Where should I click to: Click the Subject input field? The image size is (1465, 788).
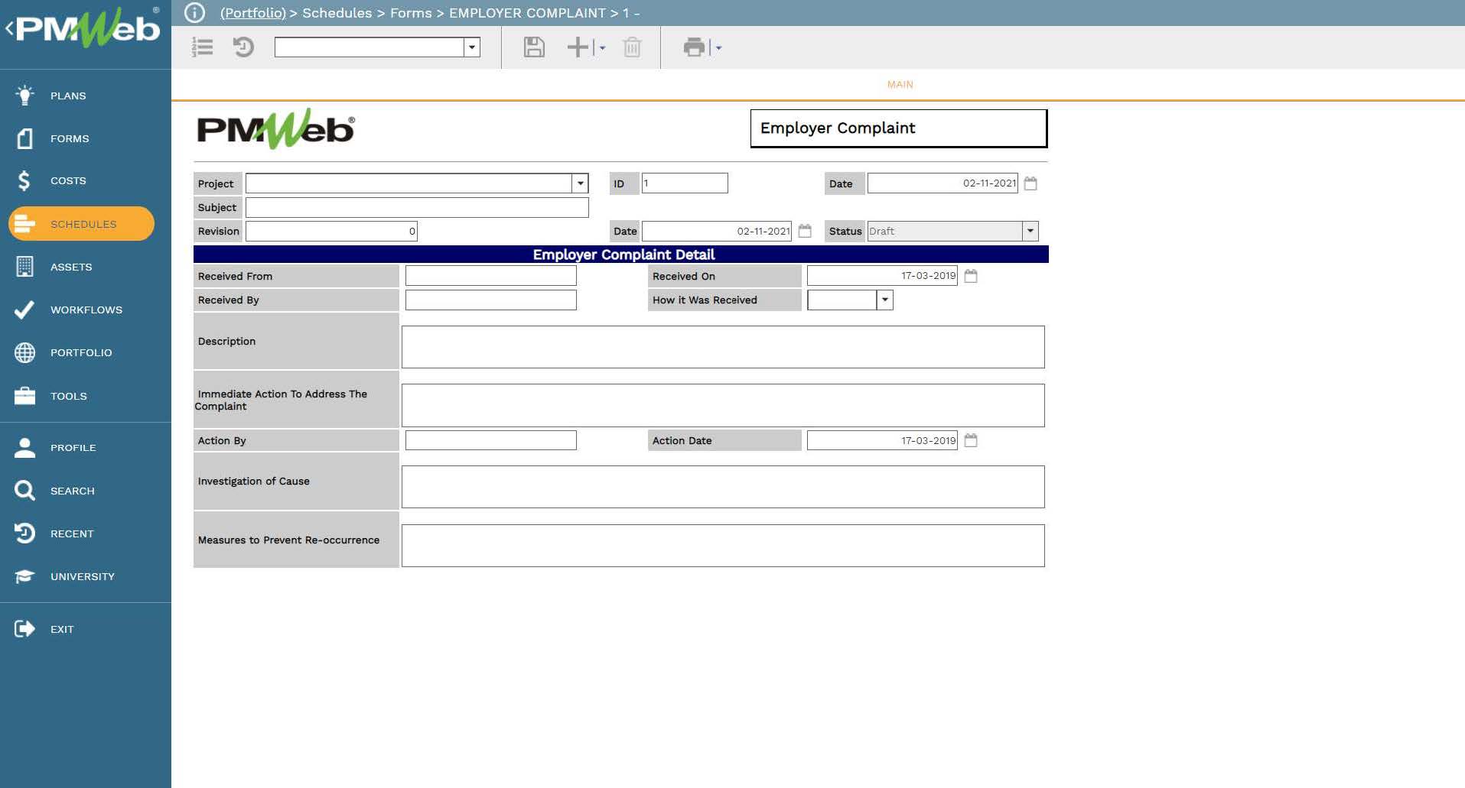coord(417,207)
